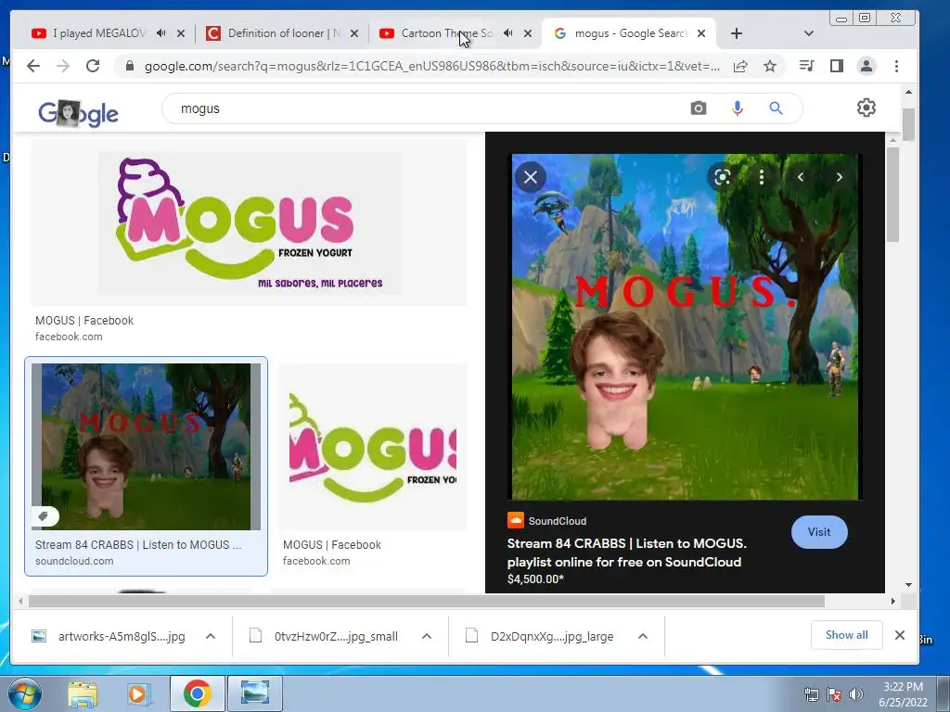The width and height of the screenshot is (950, 712).
Task: Expand D2xDqnxXg jpg_large download options
Action: (x=643, y=636)
